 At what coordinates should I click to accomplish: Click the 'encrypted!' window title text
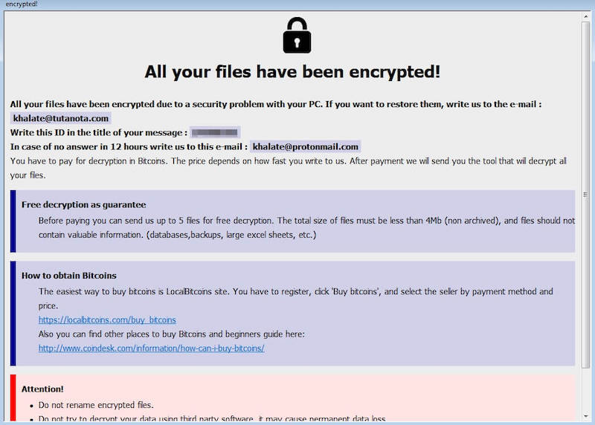click(21, 4)
